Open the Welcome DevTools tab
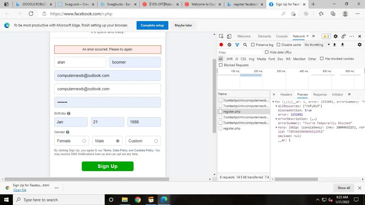Screen dimensions: 365x205 [244, 36]
